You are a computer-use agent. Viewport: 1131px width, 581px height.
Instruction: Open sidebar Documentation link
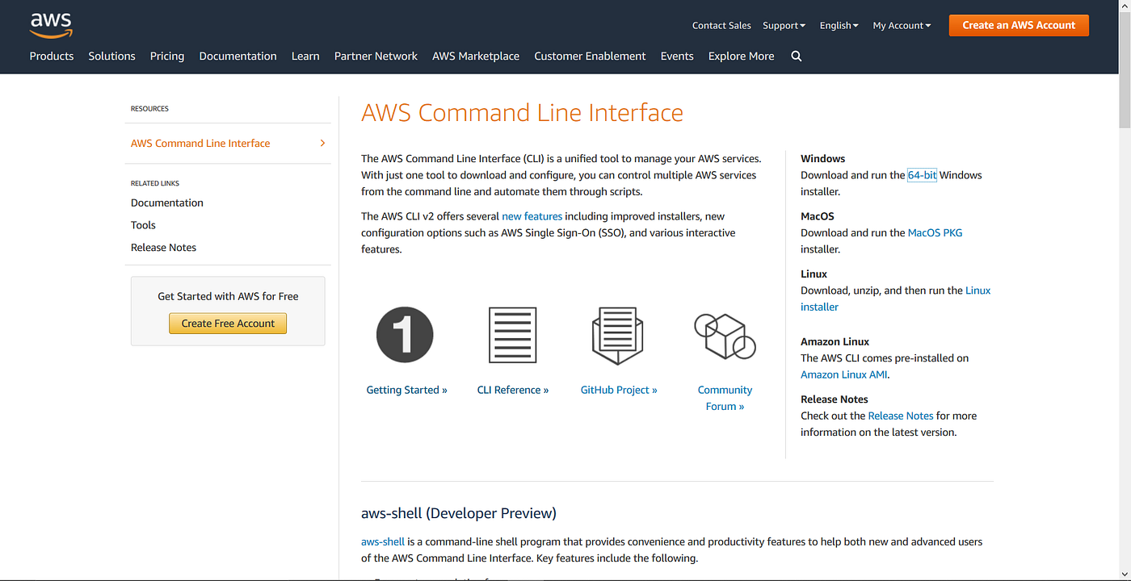(x=167, y=203)
